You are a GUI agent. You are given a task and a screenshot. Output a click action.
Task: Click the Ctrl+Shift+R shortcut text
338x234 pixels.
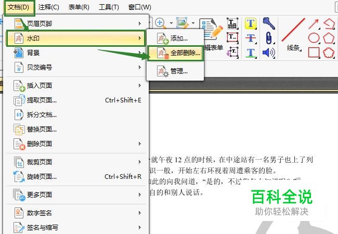(x=123, y=177)
